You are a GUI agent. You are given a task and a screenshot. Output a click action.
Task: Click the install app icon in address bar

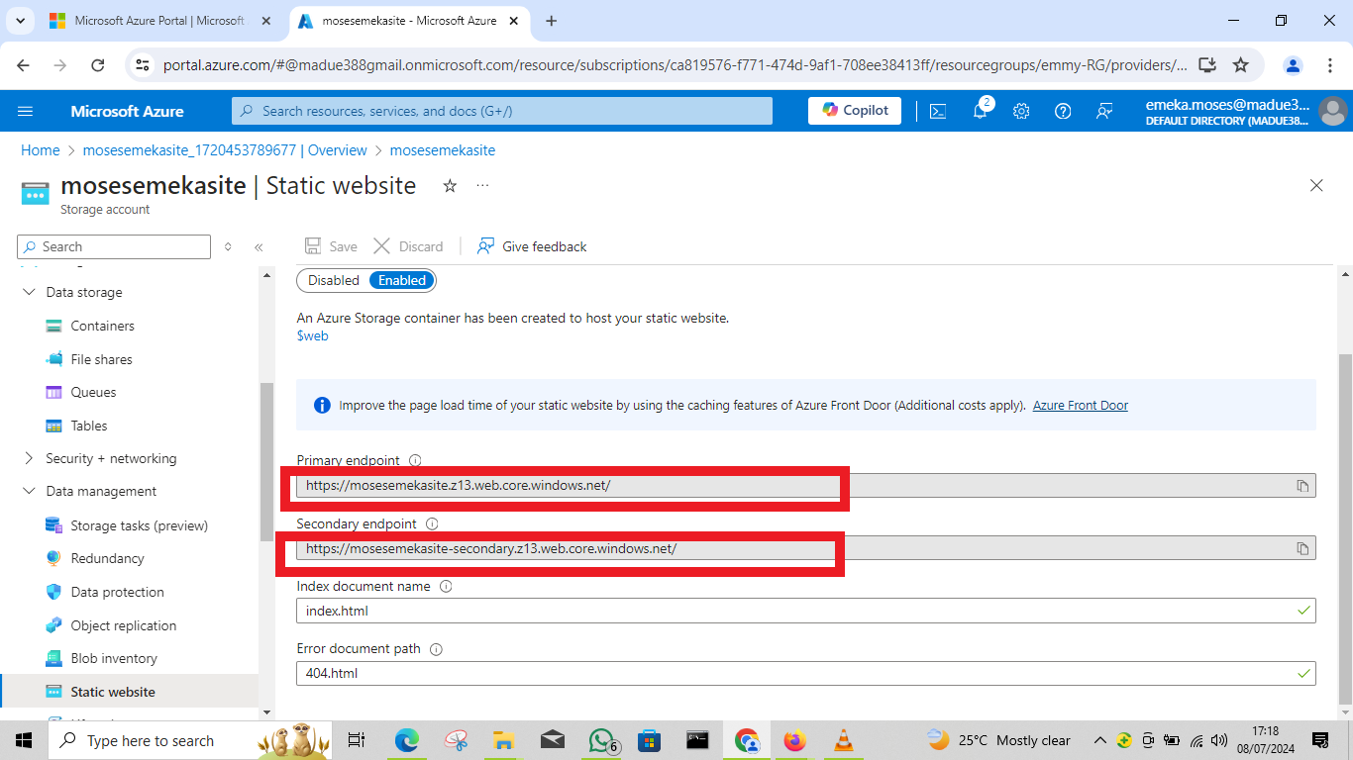(1206, 65)
